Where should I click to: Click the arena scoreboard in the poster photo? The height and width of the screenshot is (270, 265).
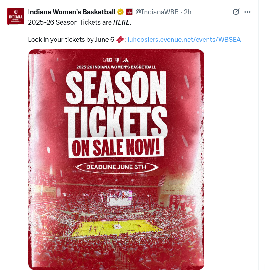120,197
